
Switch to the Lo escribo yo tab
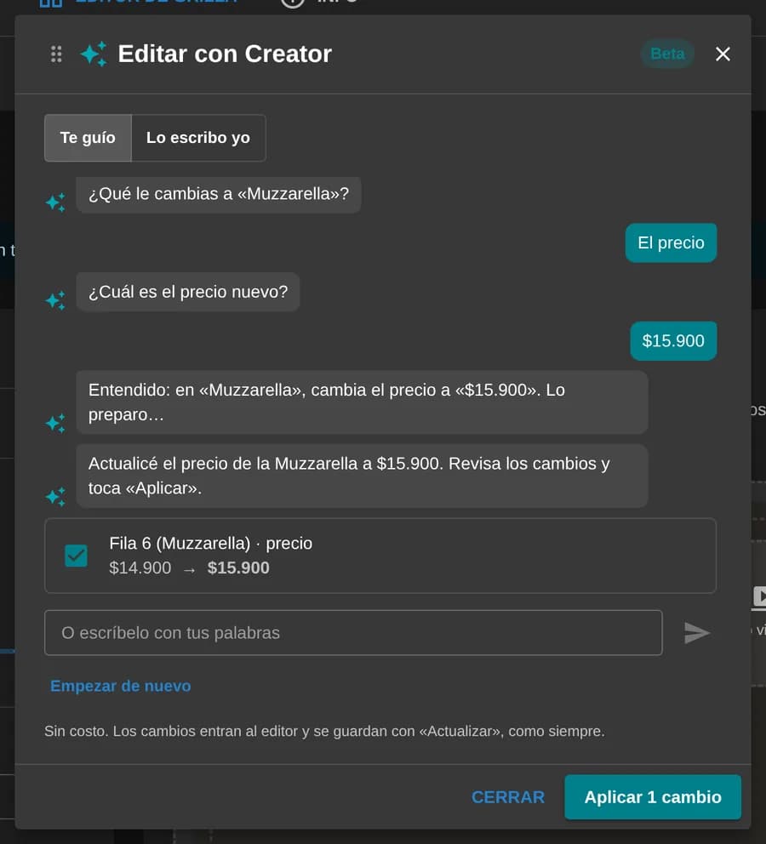[198, 138]
